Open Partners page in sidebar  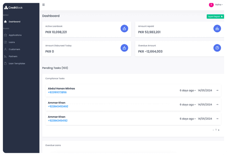tap(13, 56)
